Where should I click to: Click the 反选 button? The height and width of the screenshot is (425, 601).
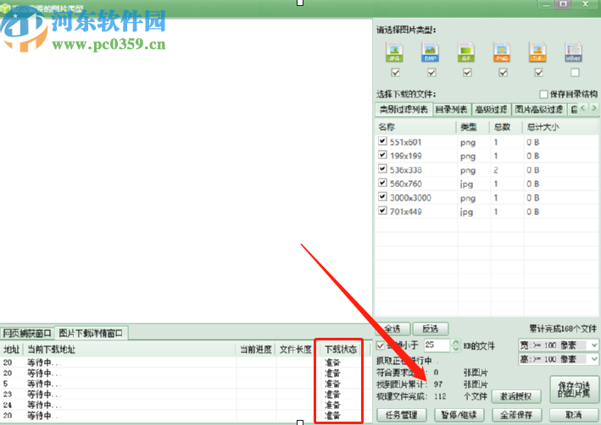pyautogui.click(x=431, y=328)
